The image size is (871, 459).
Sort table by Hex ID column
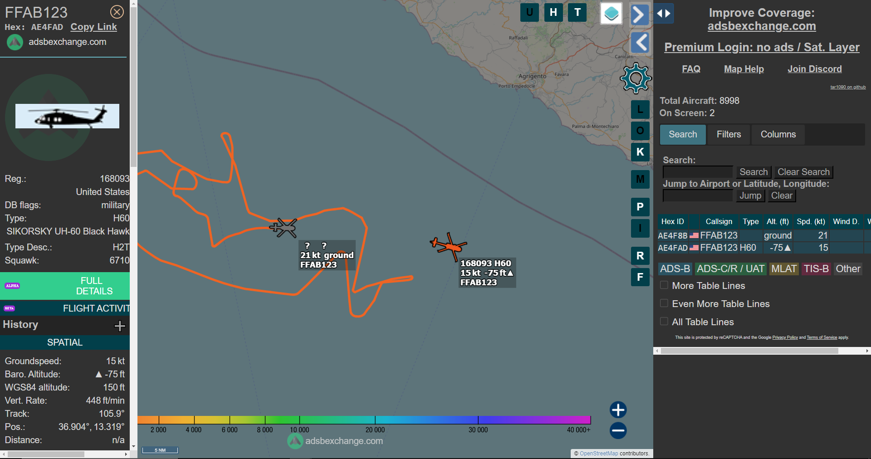(x=672, y=221)
